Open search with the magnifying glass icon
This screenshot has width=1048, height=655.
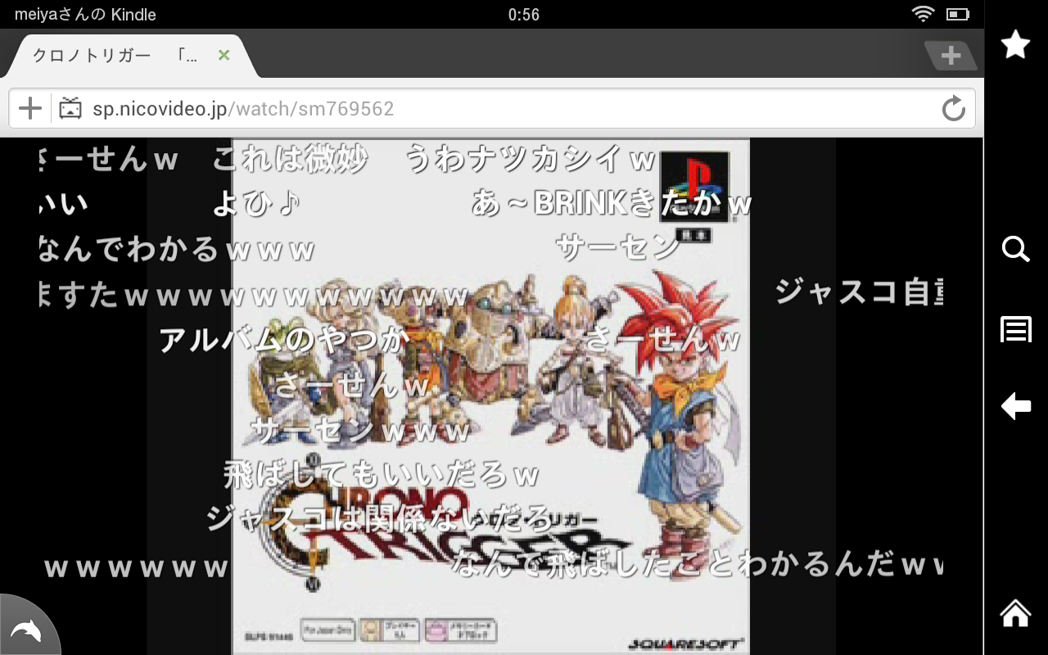pyautogui.click(x=1015, y=249)
